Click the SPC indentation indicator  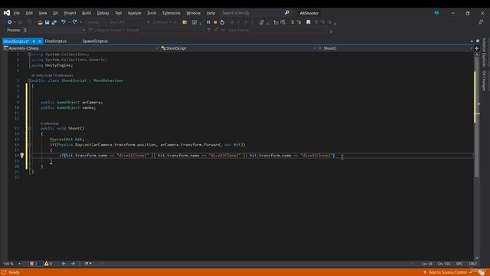(459, 264)
